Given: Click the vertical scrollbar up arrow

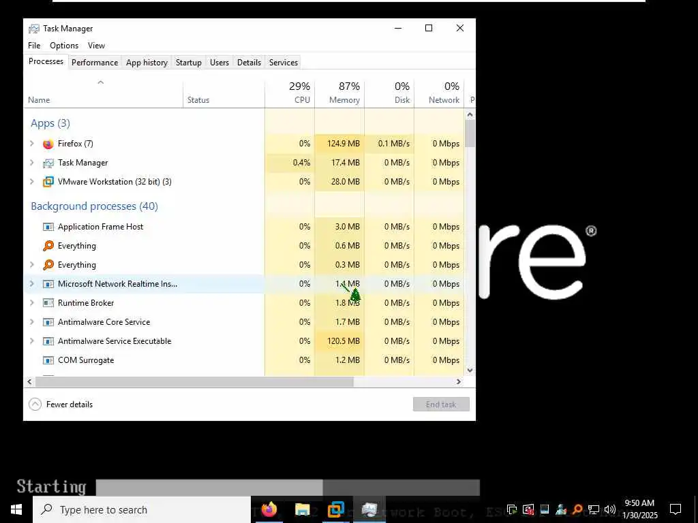Looking at the screenshot, I should (x=470, y=114).
